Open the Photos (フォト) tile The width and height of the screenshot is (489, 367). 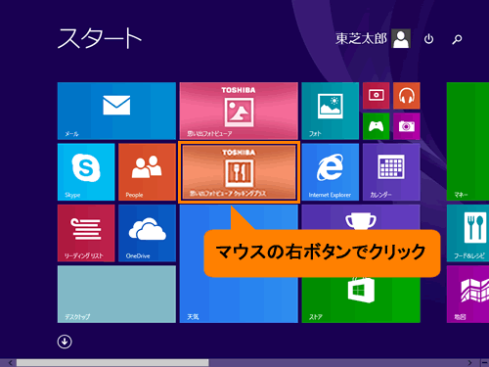point(331,111)
